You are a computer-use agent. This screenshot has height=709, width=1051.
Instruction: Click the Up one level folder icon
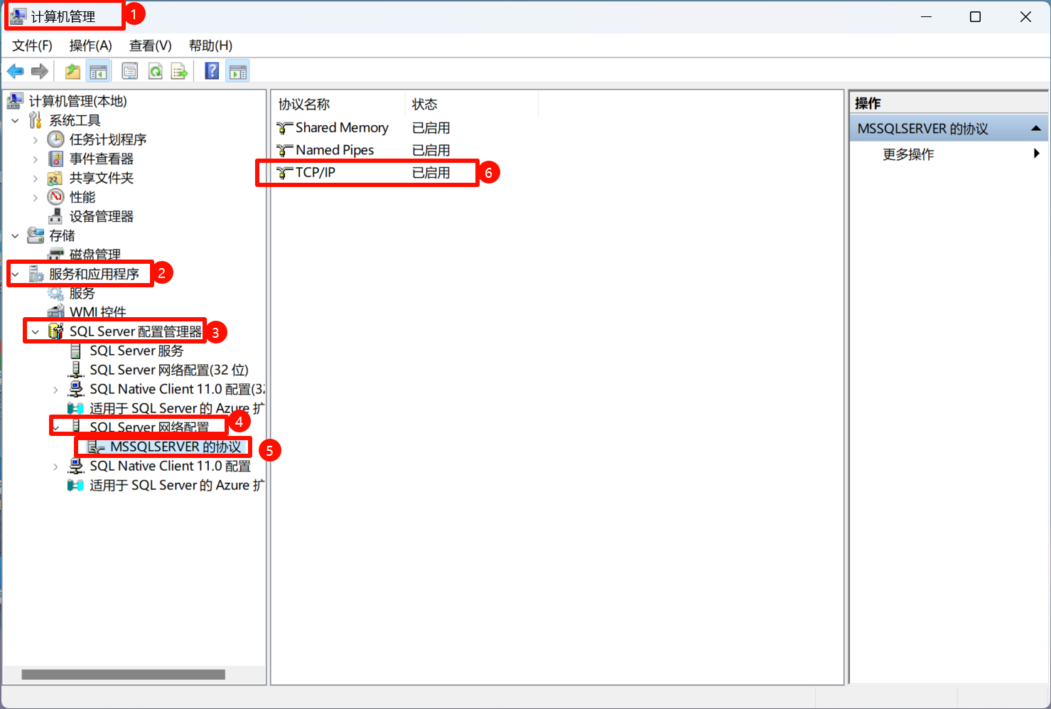72,71
